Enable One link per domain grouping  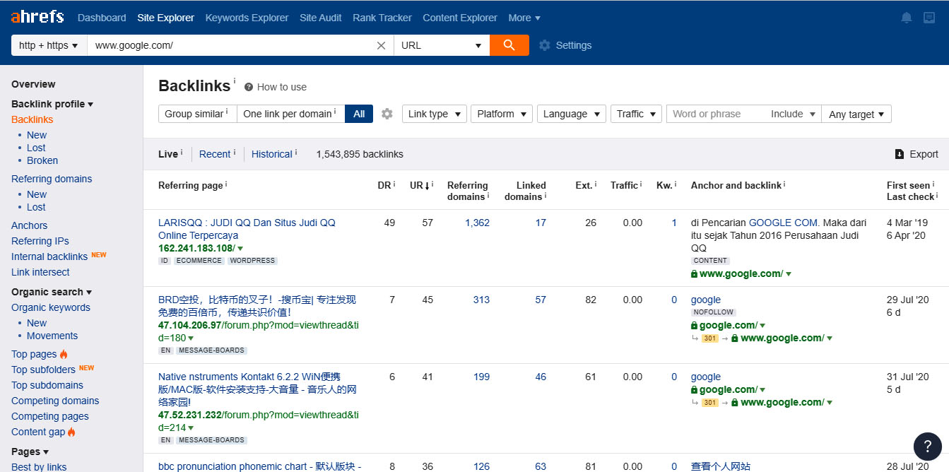(286, 113)
